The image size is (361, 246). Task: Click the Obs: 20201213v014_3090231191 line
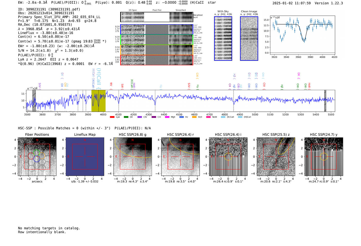(x=46, y=13)
